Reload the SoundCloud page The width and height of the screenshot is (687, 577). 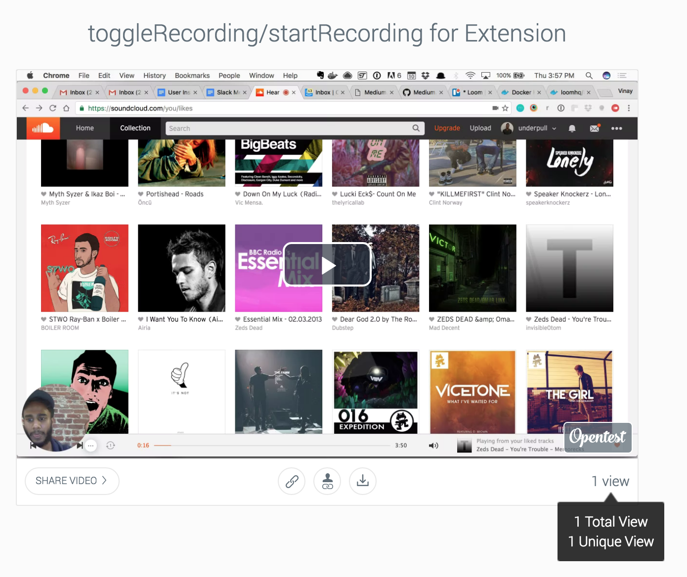tap(53, 108)
